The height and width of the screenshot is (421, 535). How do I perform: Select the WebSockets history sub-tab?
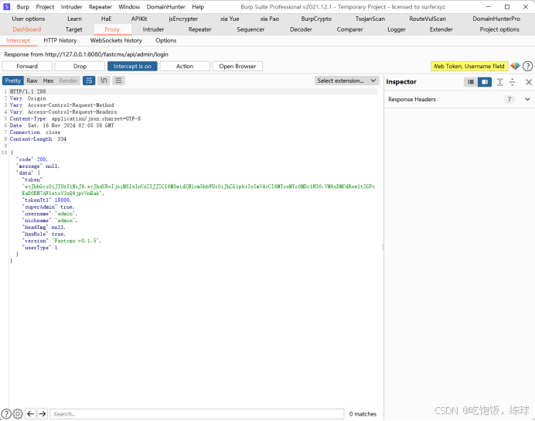116,40
